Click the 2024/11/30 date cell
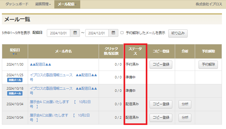The height and width of the screenshot is (129, 226). (15, 64)
